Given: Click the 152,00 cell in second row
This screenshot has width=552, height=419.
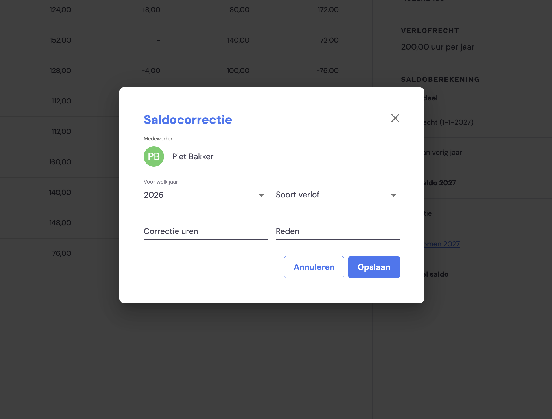Looking at the screenshot, I should (60, 40).
